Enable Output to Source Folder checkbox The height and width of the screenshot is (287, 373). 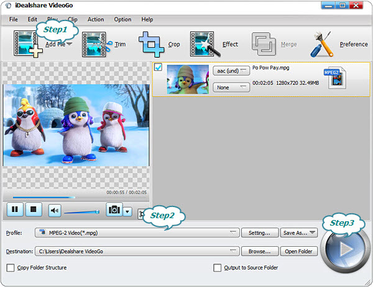tap(217, 268)
